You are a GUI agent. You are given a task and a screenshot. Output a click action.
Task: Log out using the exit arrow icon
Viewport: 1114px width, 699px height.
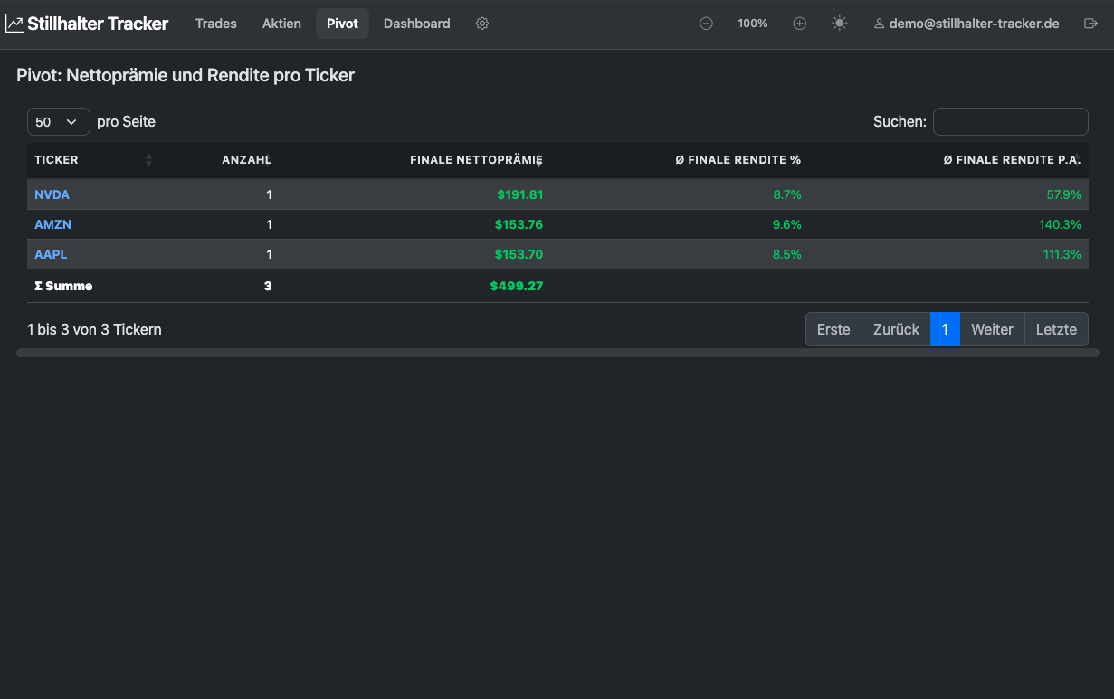(x=1090, y=24)
